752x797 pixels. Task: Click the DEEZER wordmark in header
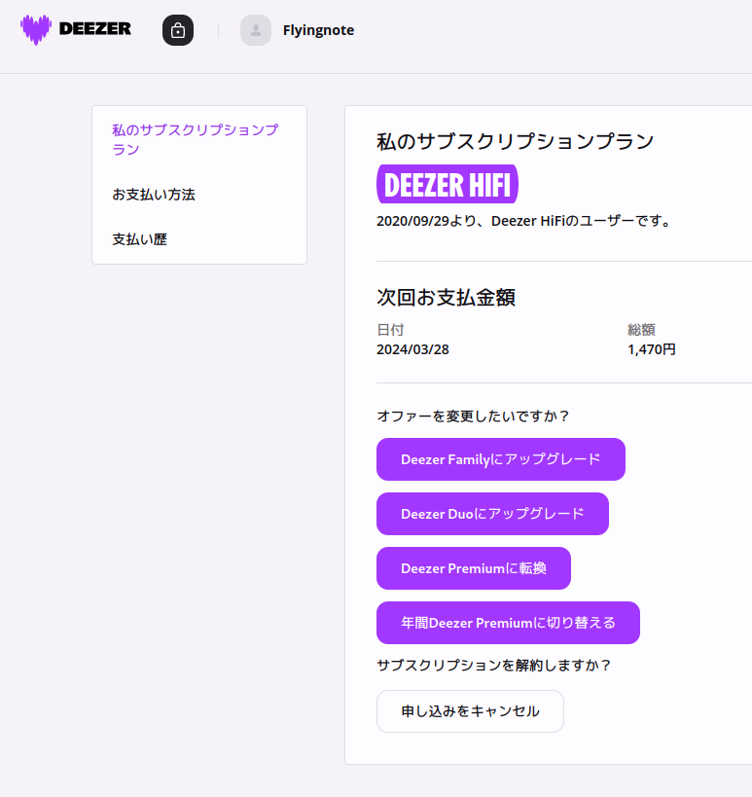pos(95,29)
